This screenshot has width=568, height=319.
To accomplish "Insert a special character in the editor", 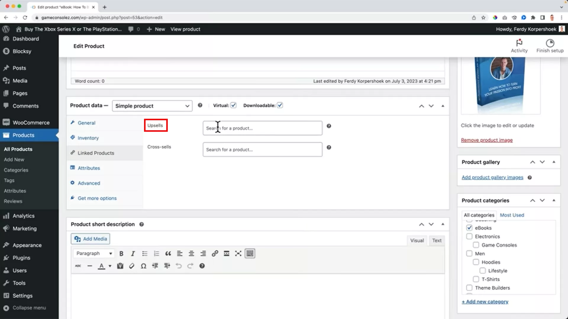I will coord(143,266).
